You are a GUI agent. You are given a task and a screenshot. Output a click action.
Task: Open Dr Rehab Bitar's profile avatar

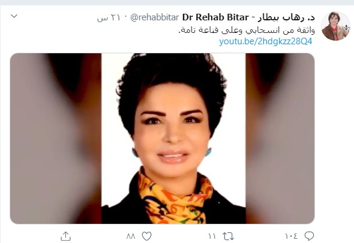point(335,26)
